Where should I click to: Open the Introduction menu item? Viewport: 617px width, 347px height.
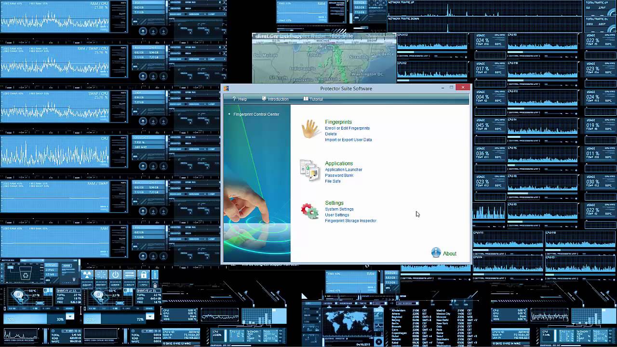click(x=275, y=99)
